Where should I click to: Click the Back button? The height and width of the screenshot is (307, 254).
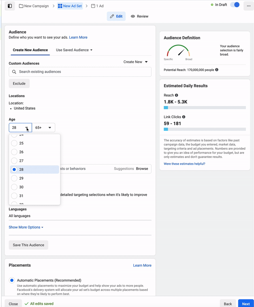click(228, 304)
